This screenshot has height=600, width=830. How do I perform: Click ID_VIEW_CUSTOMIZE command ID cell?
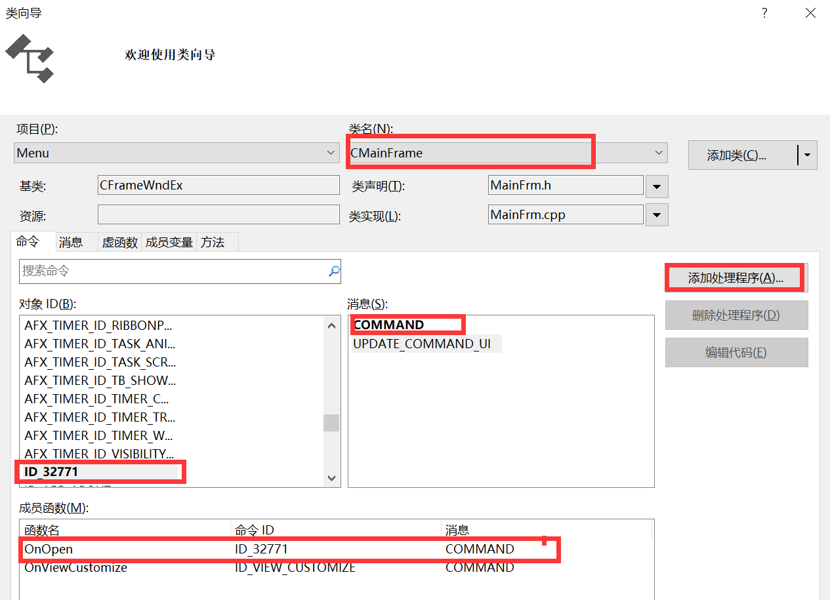click(295, 568)
